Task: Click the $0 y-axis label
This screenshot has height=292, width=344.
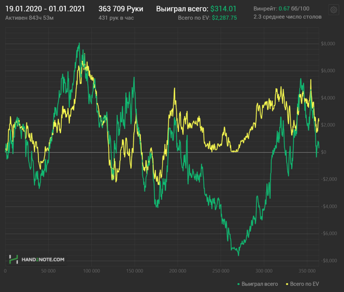Action: pyautogui.click(x=323, y=152)
